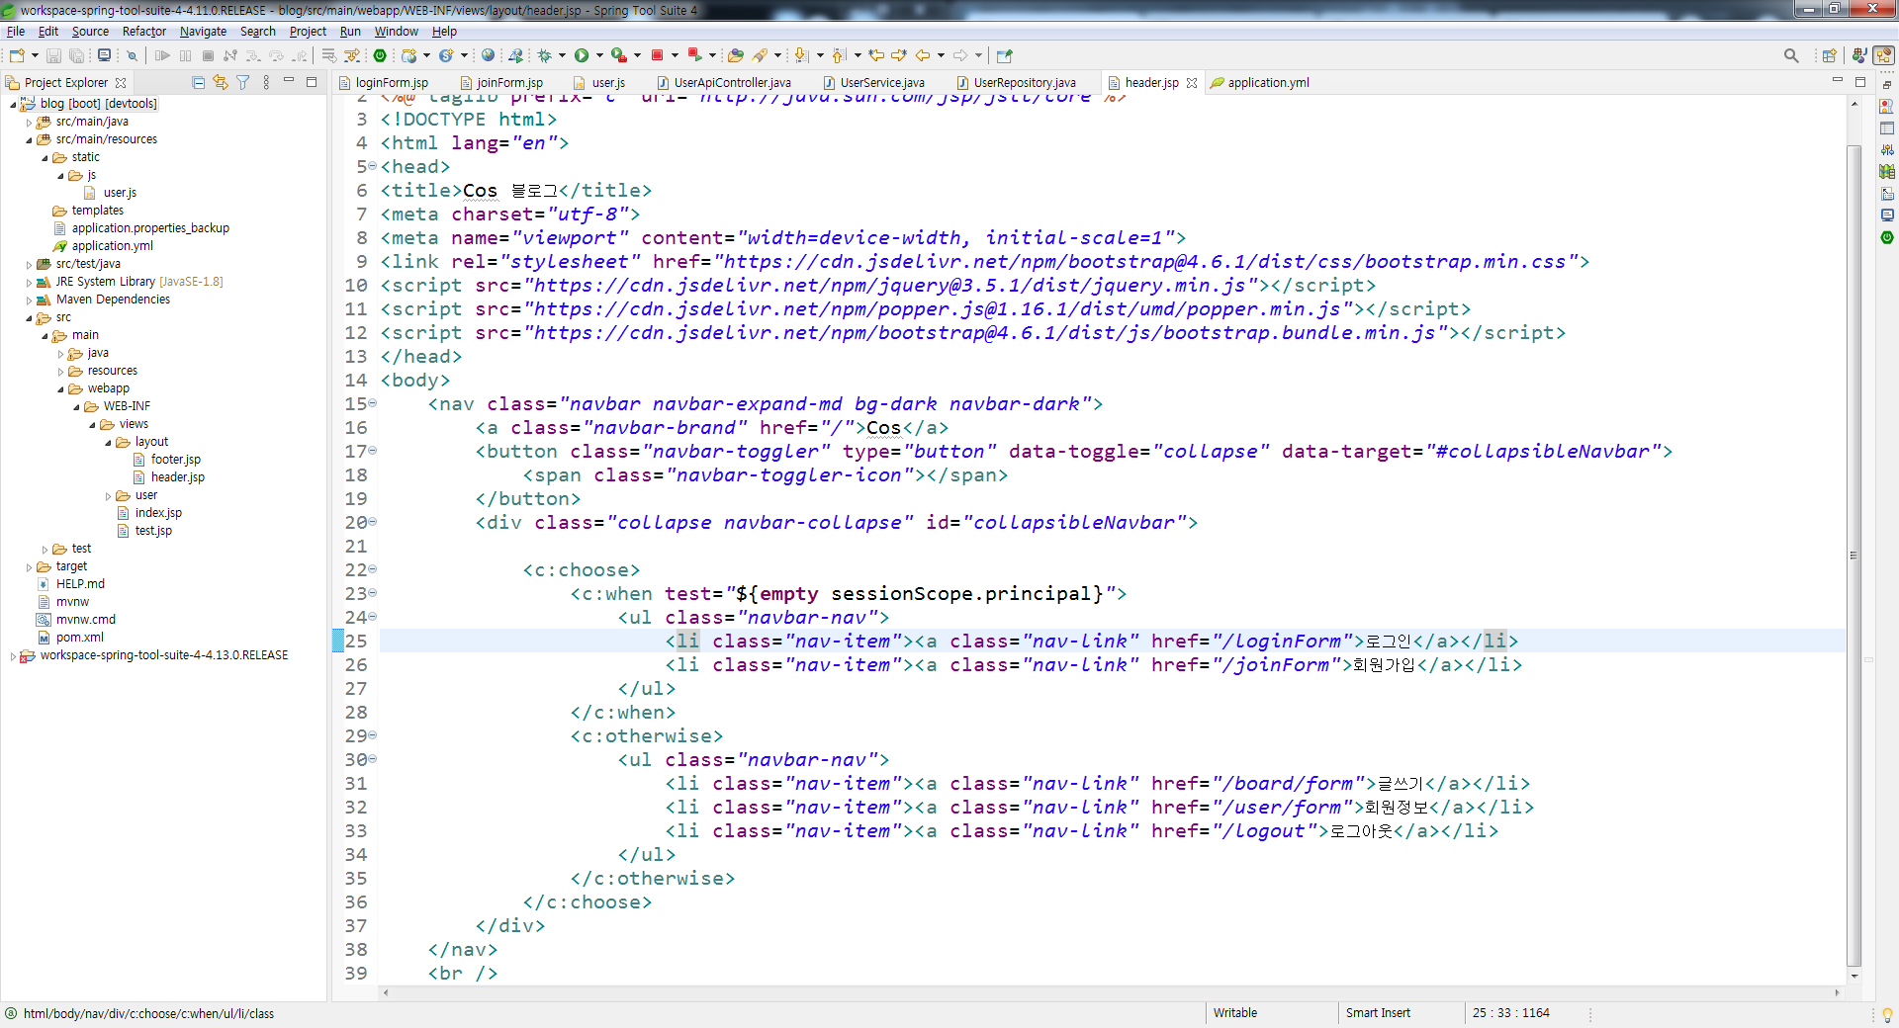Toggle code folding on line 22 c:choose

[373, 569]
